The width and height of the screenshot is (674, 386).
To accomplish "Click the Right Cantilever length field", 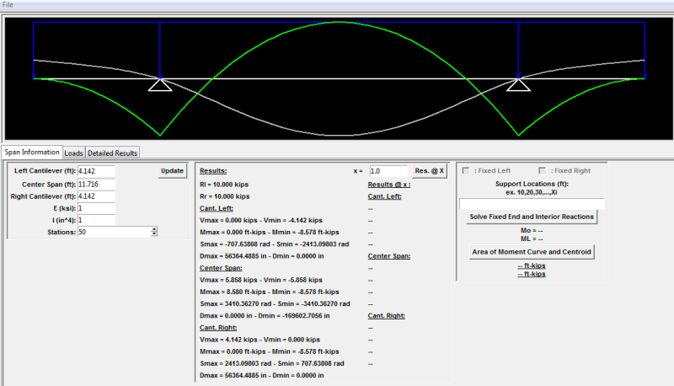I will (96, 196).
